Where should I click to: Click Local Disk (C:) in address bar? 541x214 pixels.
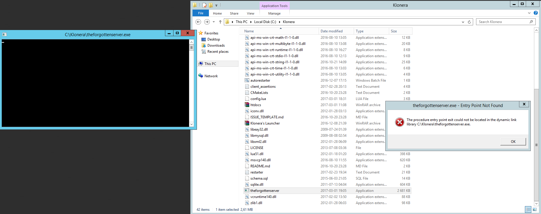point(265,22)
